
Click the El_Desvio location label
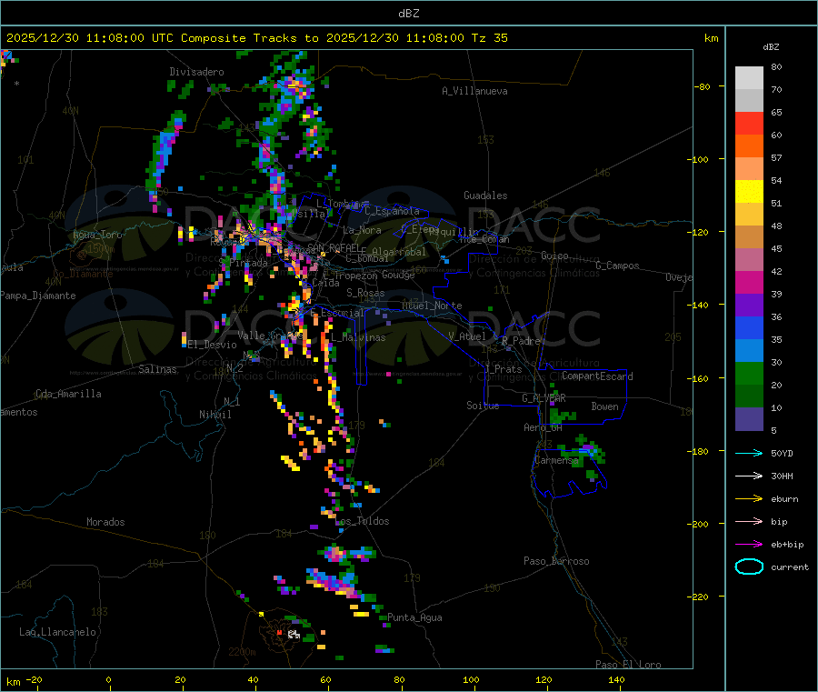coord(213,345)
